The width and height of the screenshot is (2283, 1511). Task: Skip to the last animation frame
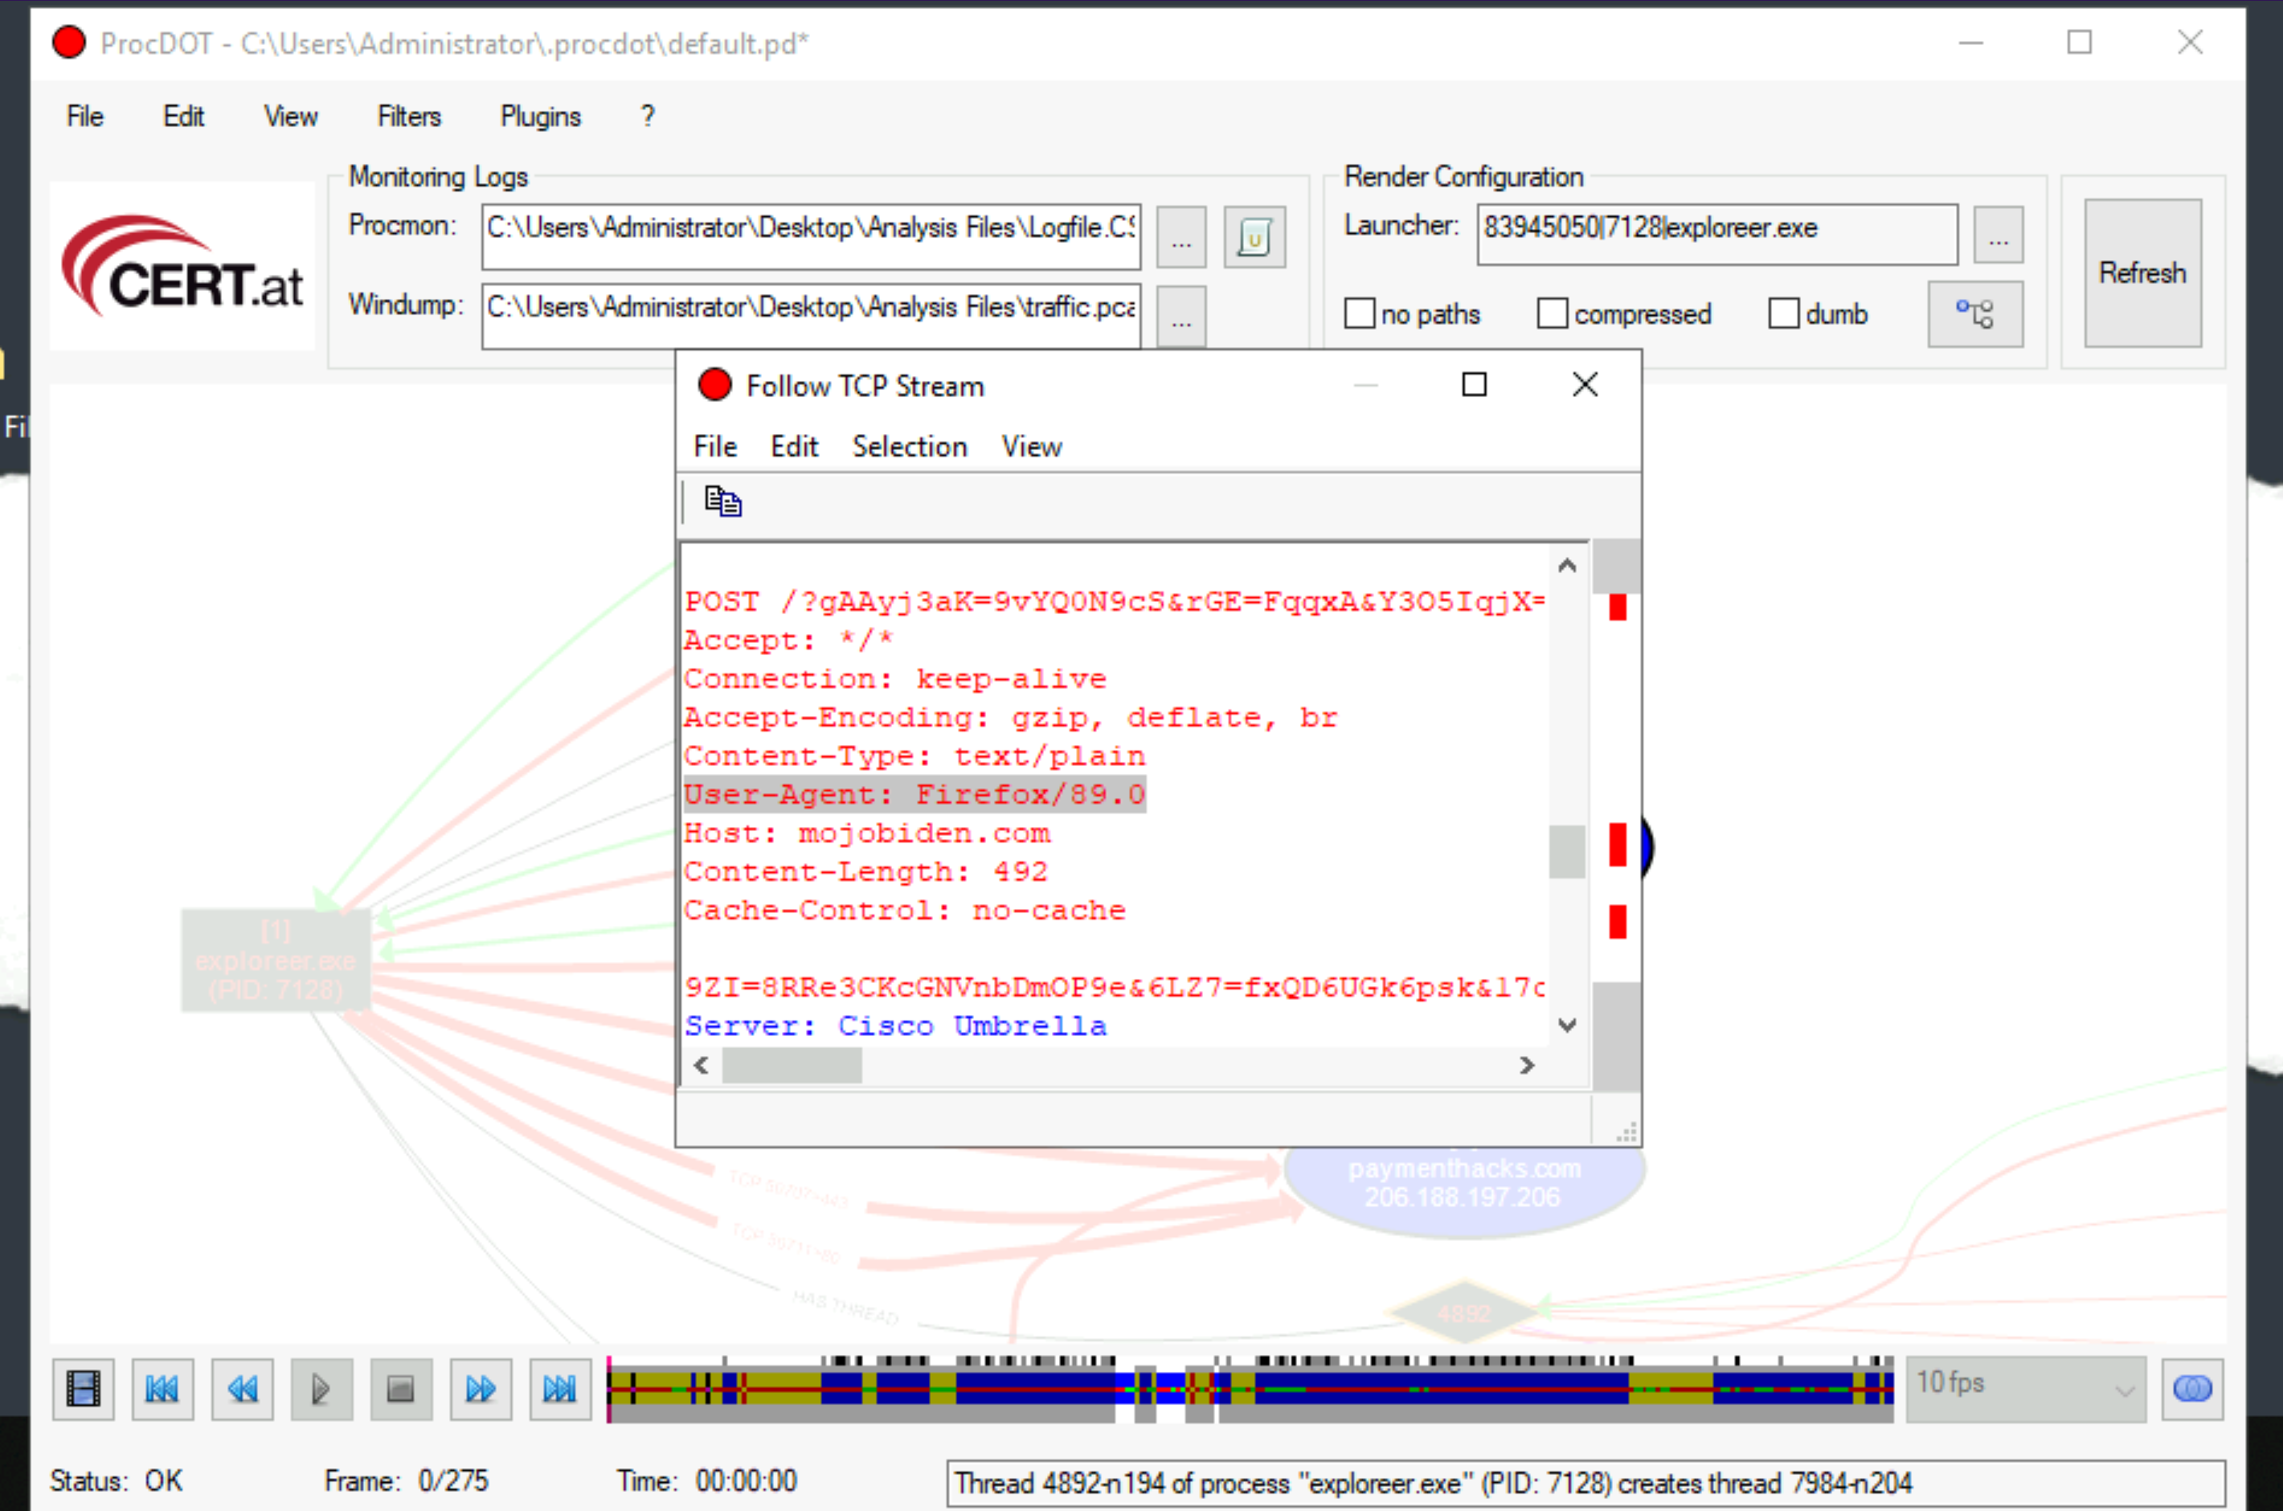pos(559,1389)
